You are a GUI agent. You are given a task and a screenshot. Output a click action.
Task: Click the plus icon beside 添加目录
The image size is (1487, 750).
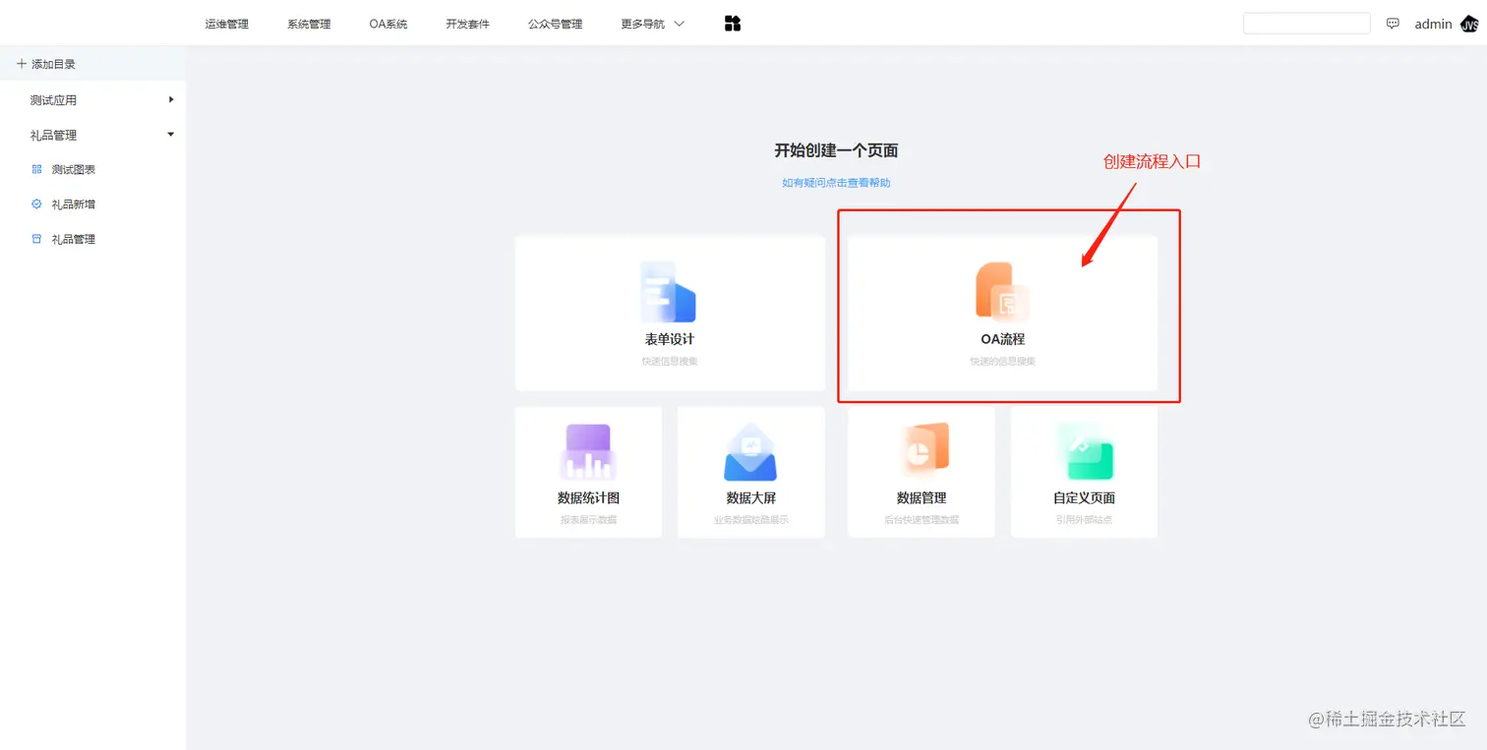coord(22,64)
